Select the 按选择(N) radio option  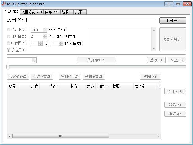[x=16, y=50]
